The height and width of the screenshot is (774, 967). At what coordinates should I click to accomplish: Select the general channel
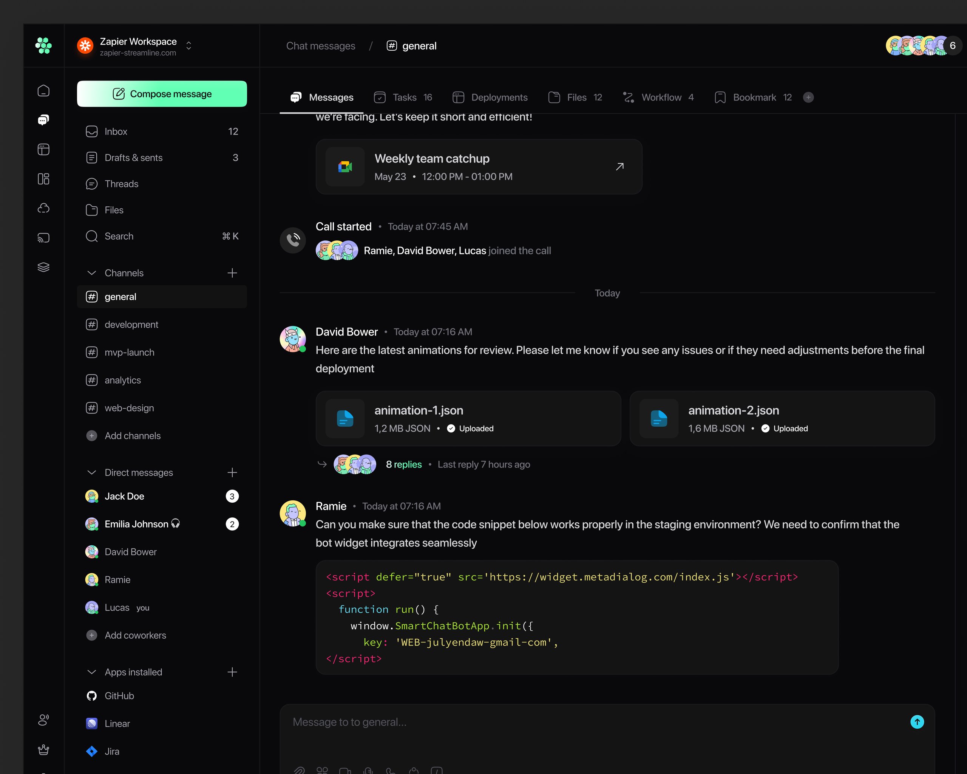[x=162, y=297]
